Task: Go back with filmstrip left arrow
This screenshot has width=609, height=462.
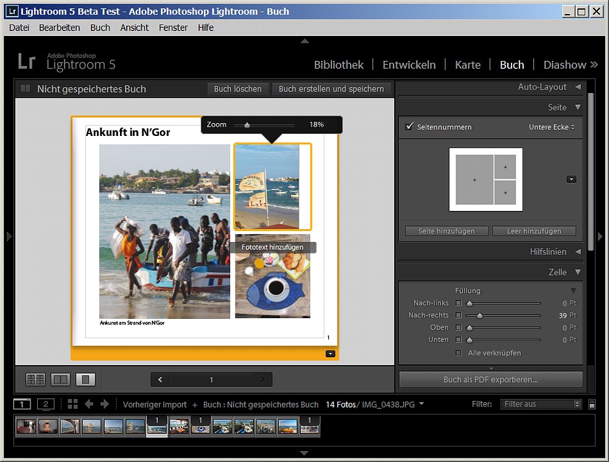Action: 89,404
